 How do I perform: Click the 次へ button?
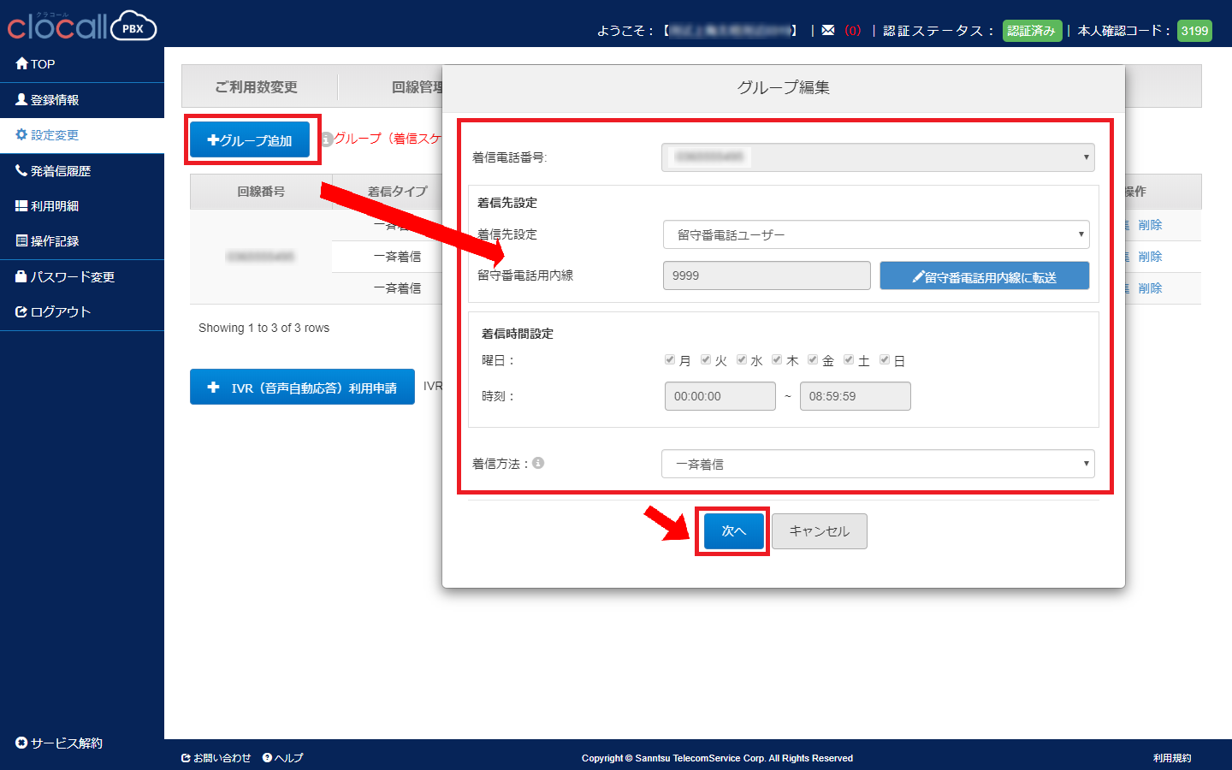pos(734,531)
